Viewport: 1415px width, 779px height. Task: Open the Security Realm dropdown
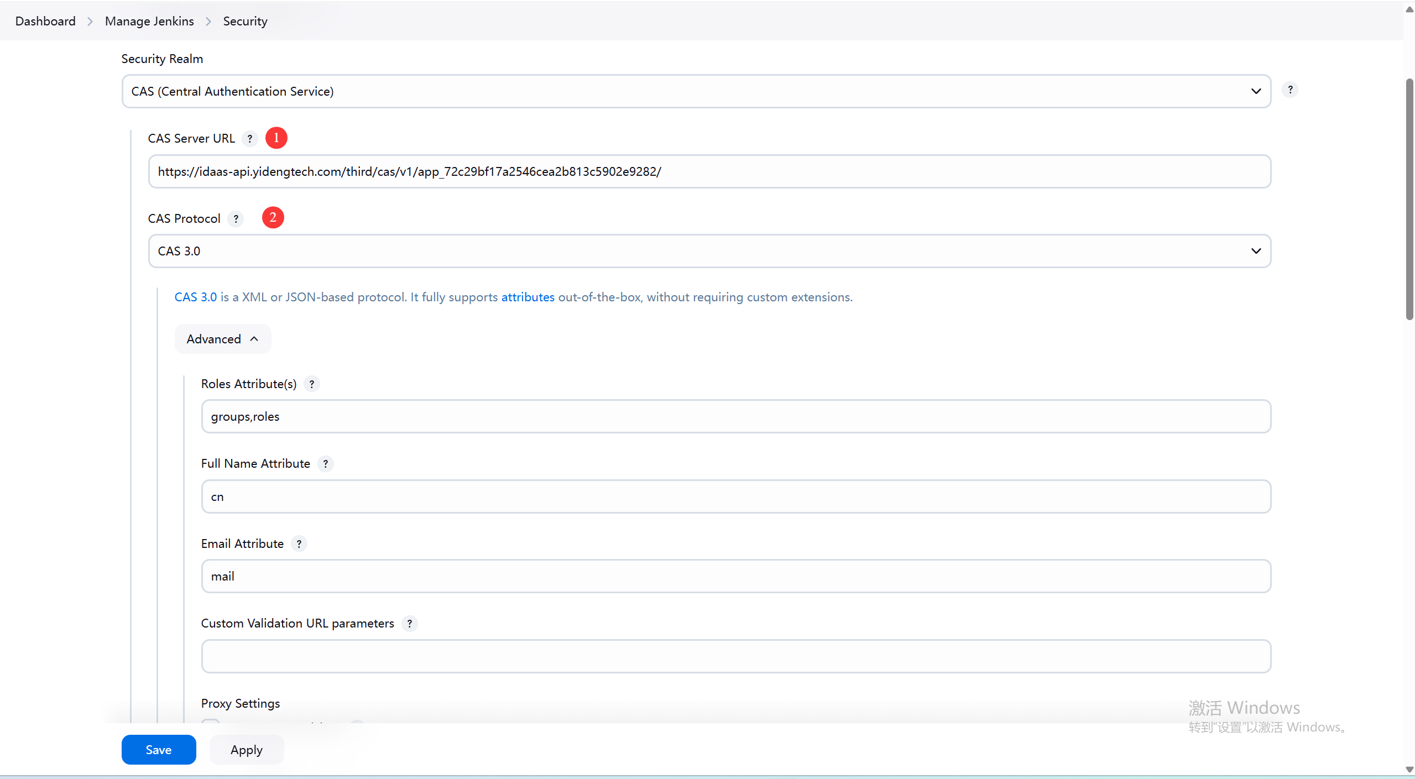click(696, 91)
